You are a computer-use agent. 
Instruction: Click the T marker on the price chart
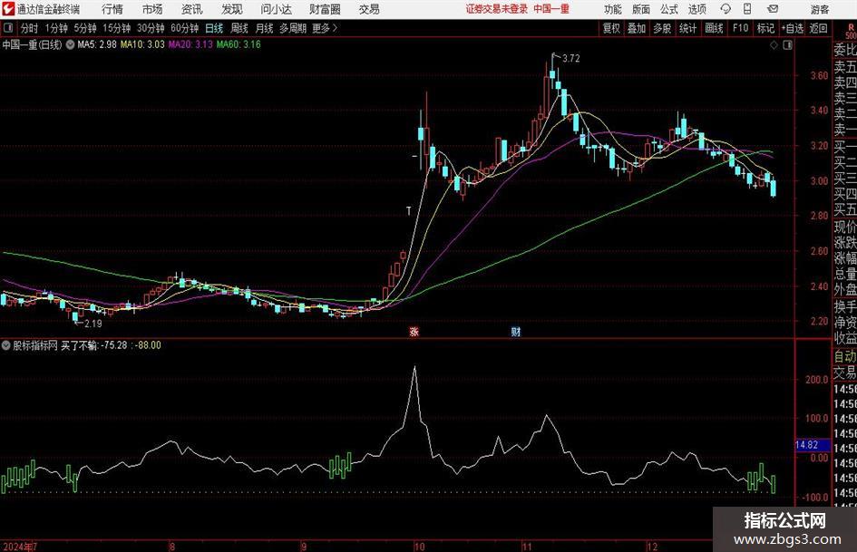pyautogui.click(x=408, y=211)
